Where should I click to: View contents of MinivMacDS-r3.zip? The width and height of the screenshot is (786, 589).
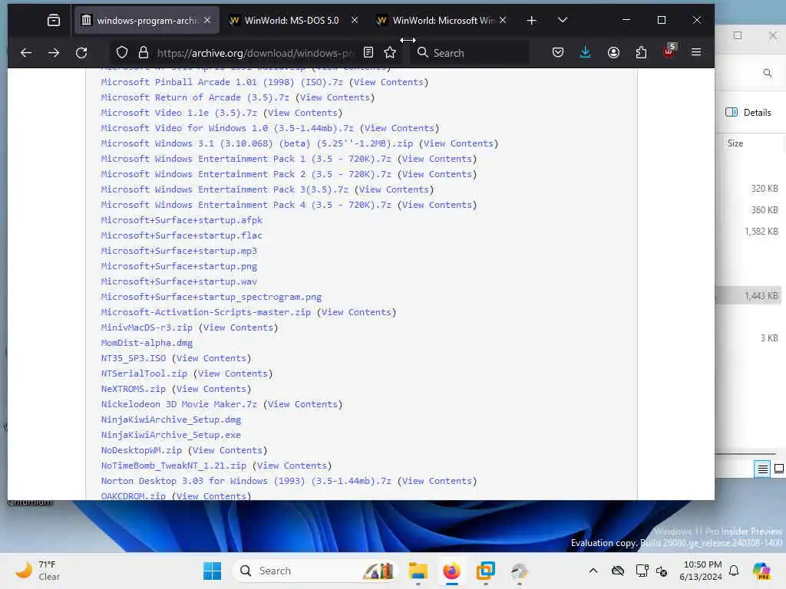coord(238,327)
